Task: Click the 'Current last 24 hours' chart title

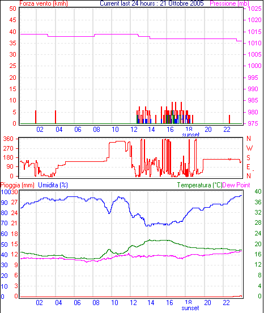Action: (152, 3)
